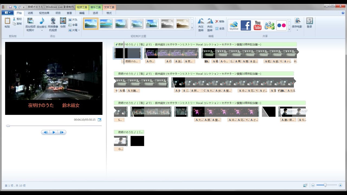Open the Save movie dropdown arrow

click(297, 30)
